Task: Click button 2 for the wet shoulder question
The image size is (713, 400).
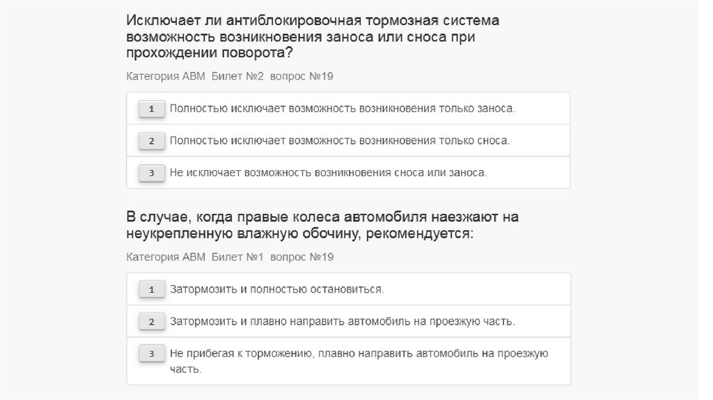Action: [x=151, y=321]
